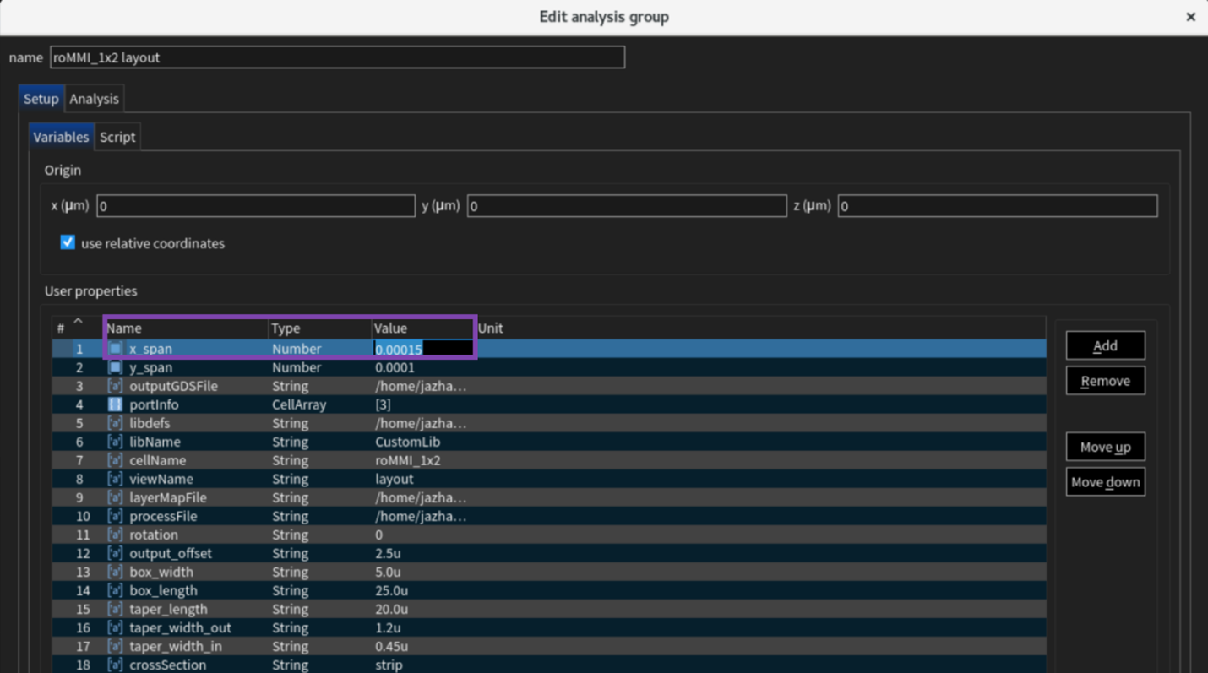1208x673 pixels.
Task: Click the crossSection string type icon
Action: tap(116, 665)
